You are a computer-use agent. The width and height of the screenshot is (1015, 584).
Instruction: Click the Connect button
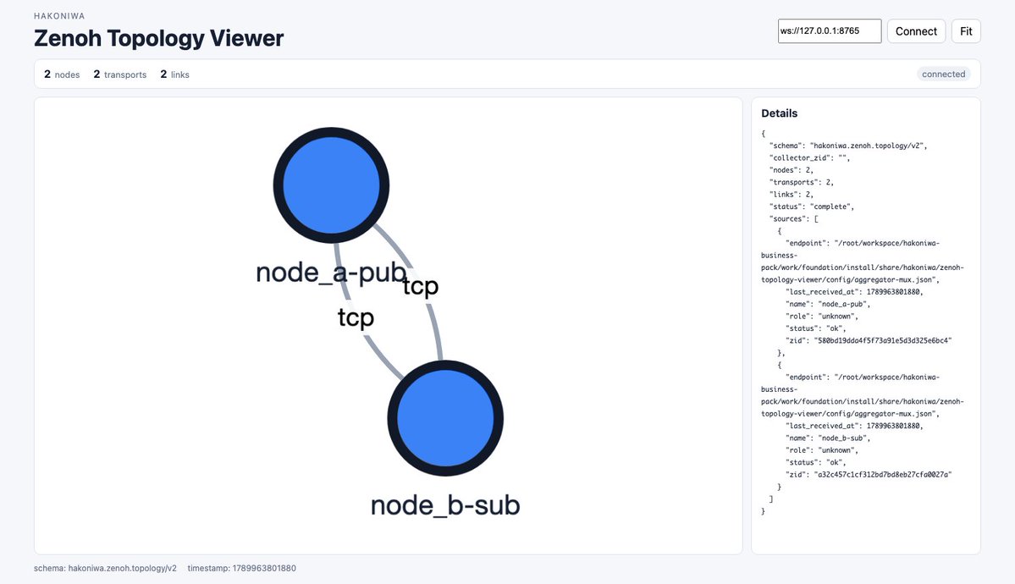click(x=916, y=31)
